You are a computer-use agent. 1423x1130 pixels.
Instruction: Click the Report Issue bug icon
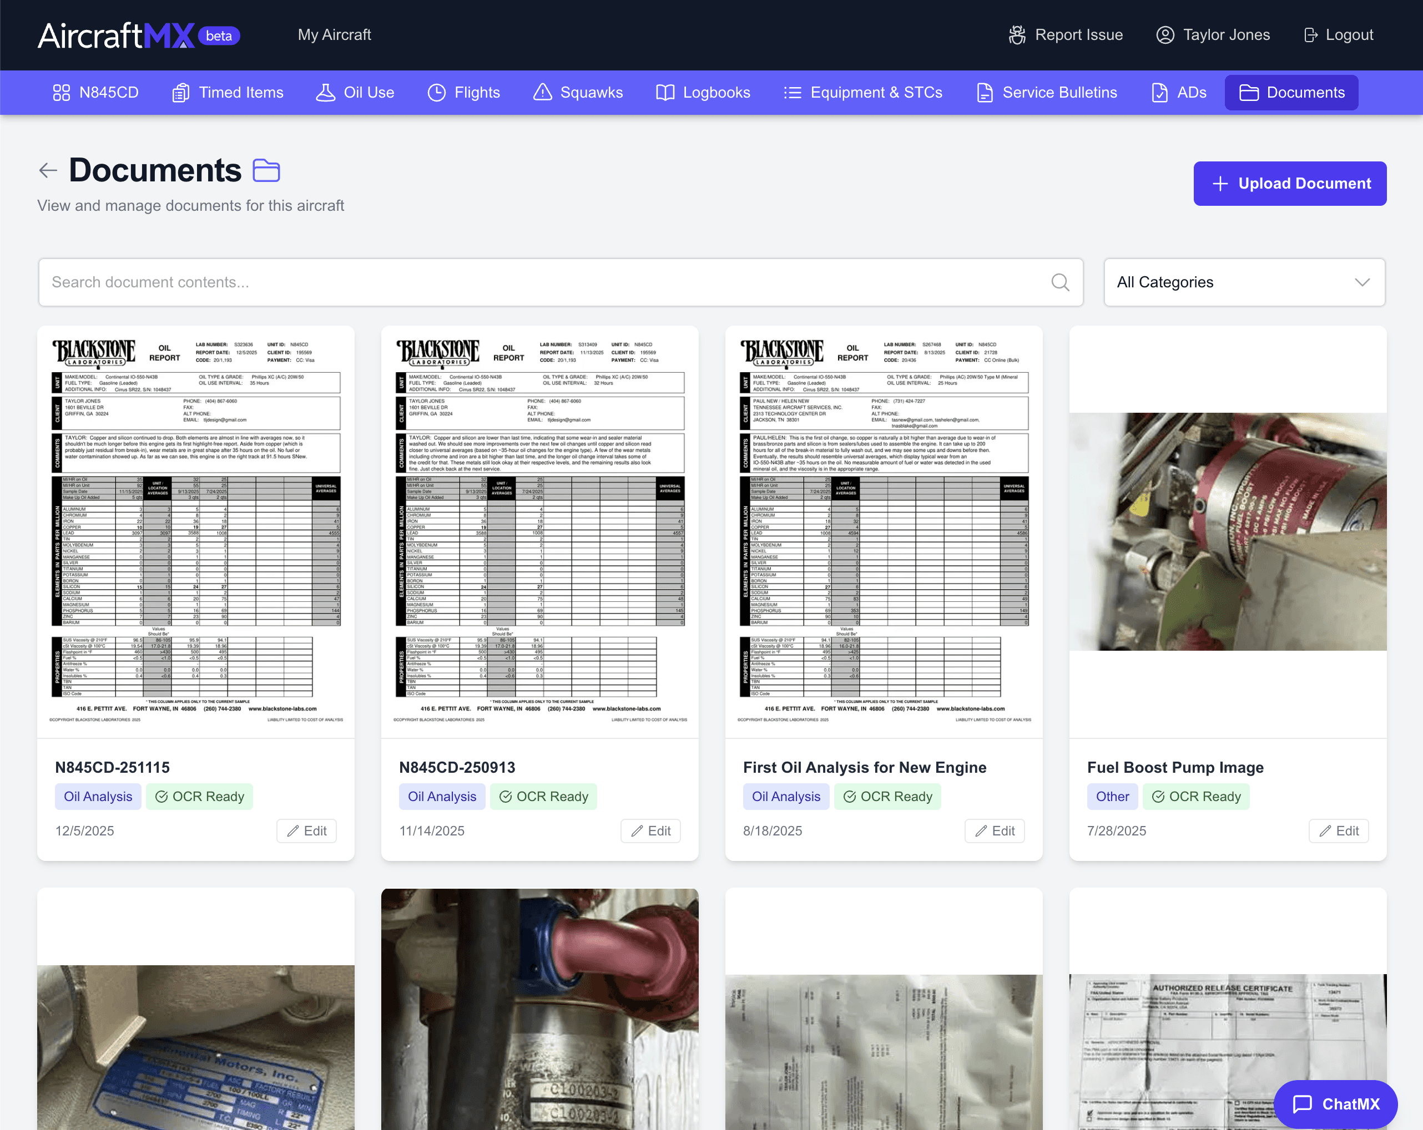point(1016,34)
